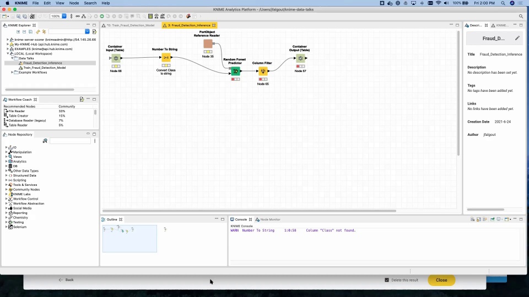
Task: Collapse the LOCAL workspace tree entry
Action: tap(8, 53)
